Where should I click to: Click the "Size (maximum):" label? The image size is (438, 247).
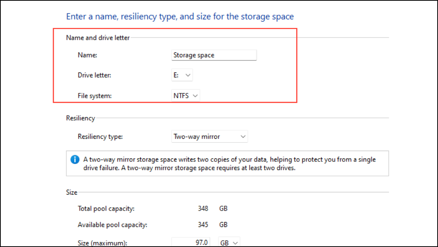click(x=102, y=243)
